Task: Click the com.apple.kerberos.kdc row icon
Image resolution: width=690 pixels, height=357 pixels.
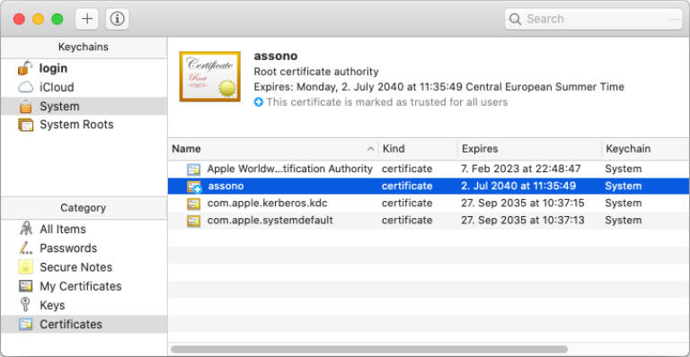Action: (x=194, y=204)
